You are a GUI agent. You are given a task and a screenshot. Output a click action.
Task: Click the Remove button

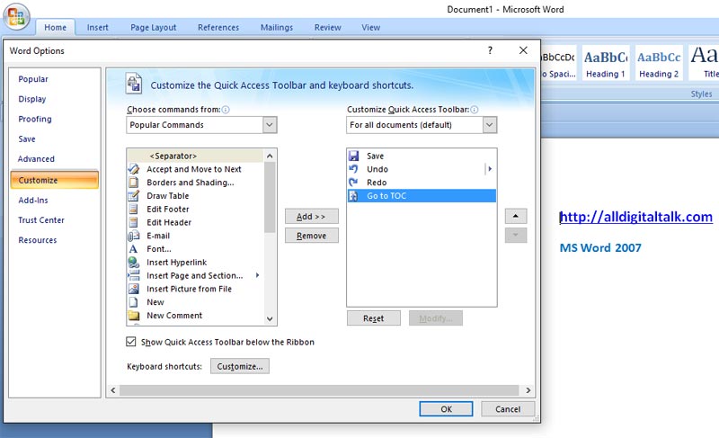[x=311, y=236]
